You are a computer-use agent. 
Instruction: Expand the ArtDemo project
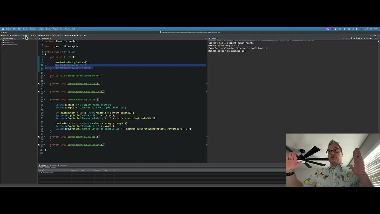tap(1, 41)
